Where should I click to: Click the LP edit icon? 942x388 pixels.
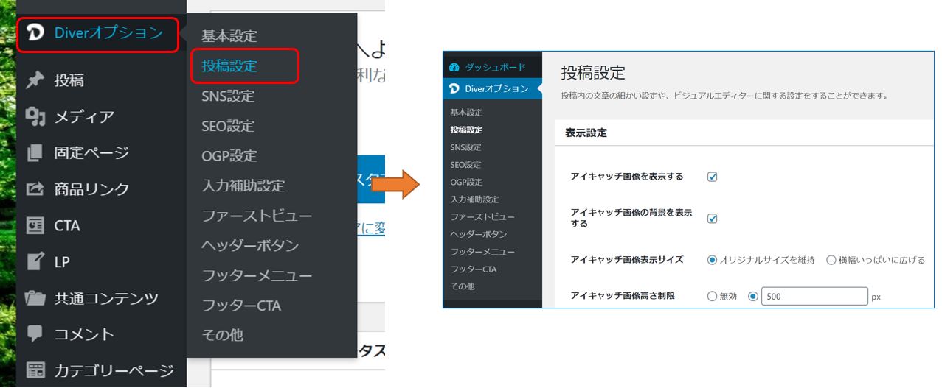(x=35, y=261)
